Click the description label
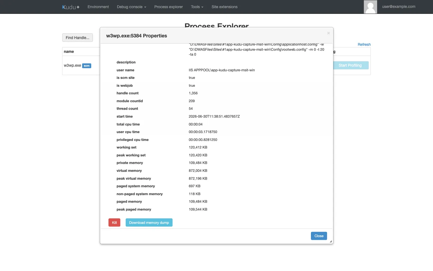433x271 pixels. pyautogui.click(x=126, y=62)
